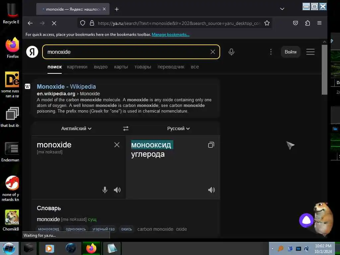Start voice search microphone
The image size is (340, 255).
231,52
